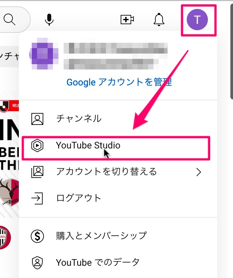The height and width of the screenshot is (278, 233).
Task: Select チャンネル menu entry
Action: pos(118,119)
